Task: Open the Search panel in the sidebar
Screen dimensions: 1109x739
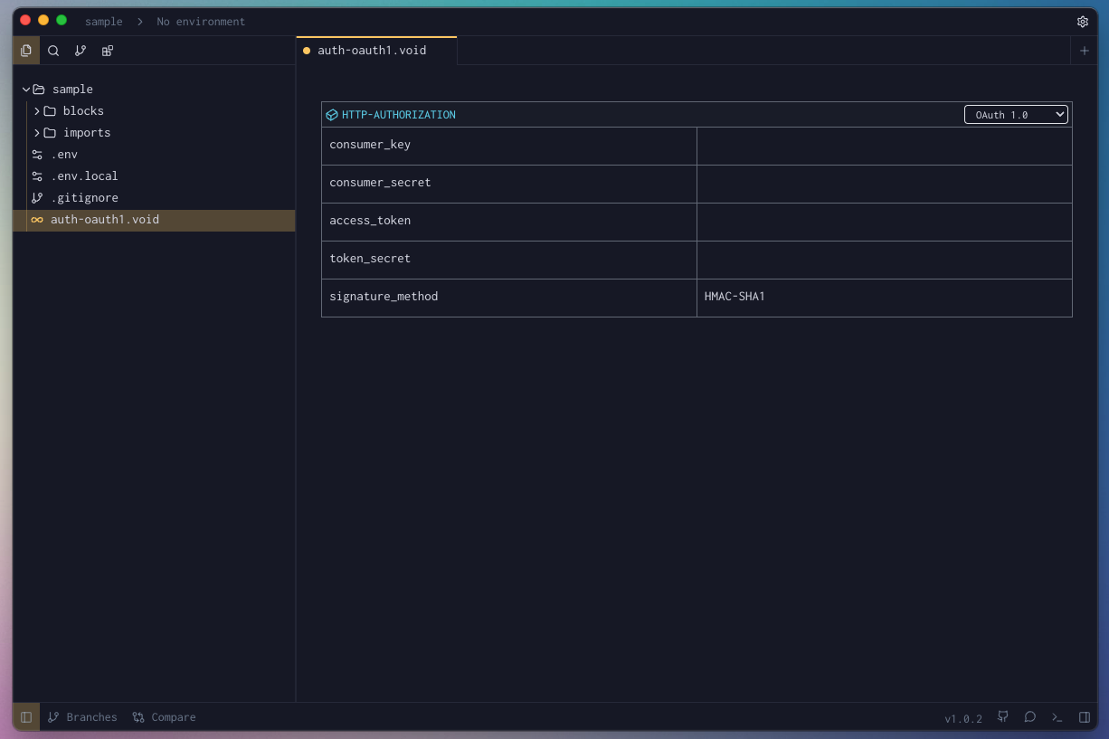Action: click(x=53, y=51)
